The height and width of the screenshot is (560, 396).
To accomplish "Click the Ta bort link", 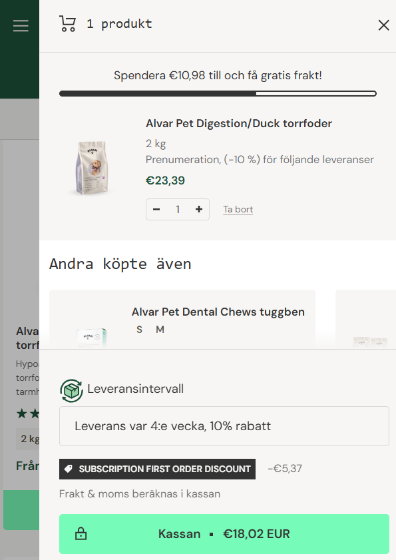I will tap(238, 209).
